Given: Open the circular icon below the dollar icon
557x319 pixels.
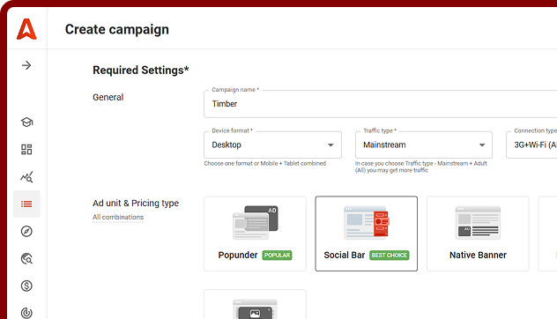Looking at the screenshot, I should (x=26, y=313).
